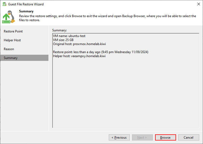Click the VM size 25 GB line
Viewport: 203px width, 144px height.
[63, 40]
